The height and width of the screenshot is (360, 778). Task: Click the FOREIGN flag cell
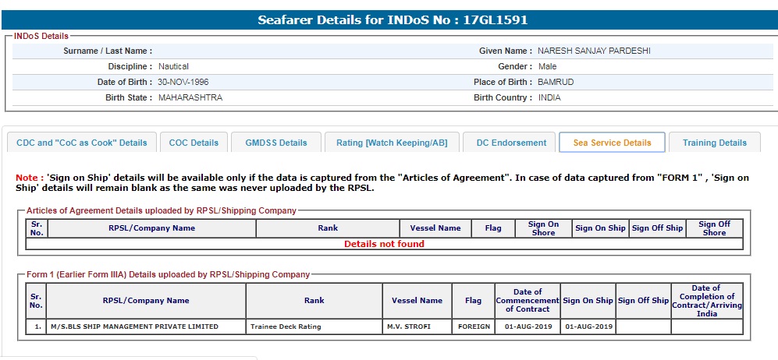click(x=474, y=326)
